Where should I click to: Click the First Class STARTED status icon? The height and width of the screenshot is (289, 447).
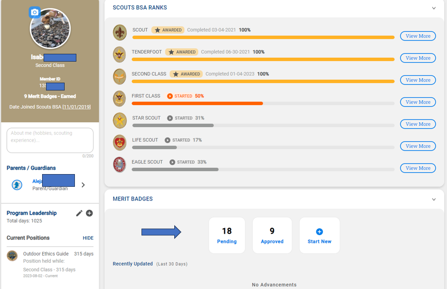coord(169,96)
